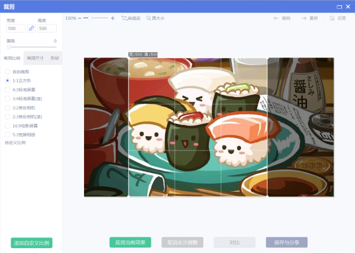Click the 圆角 corner radius slider handle
The width and height of the screenshot is (355, 254).
point(9,47)
